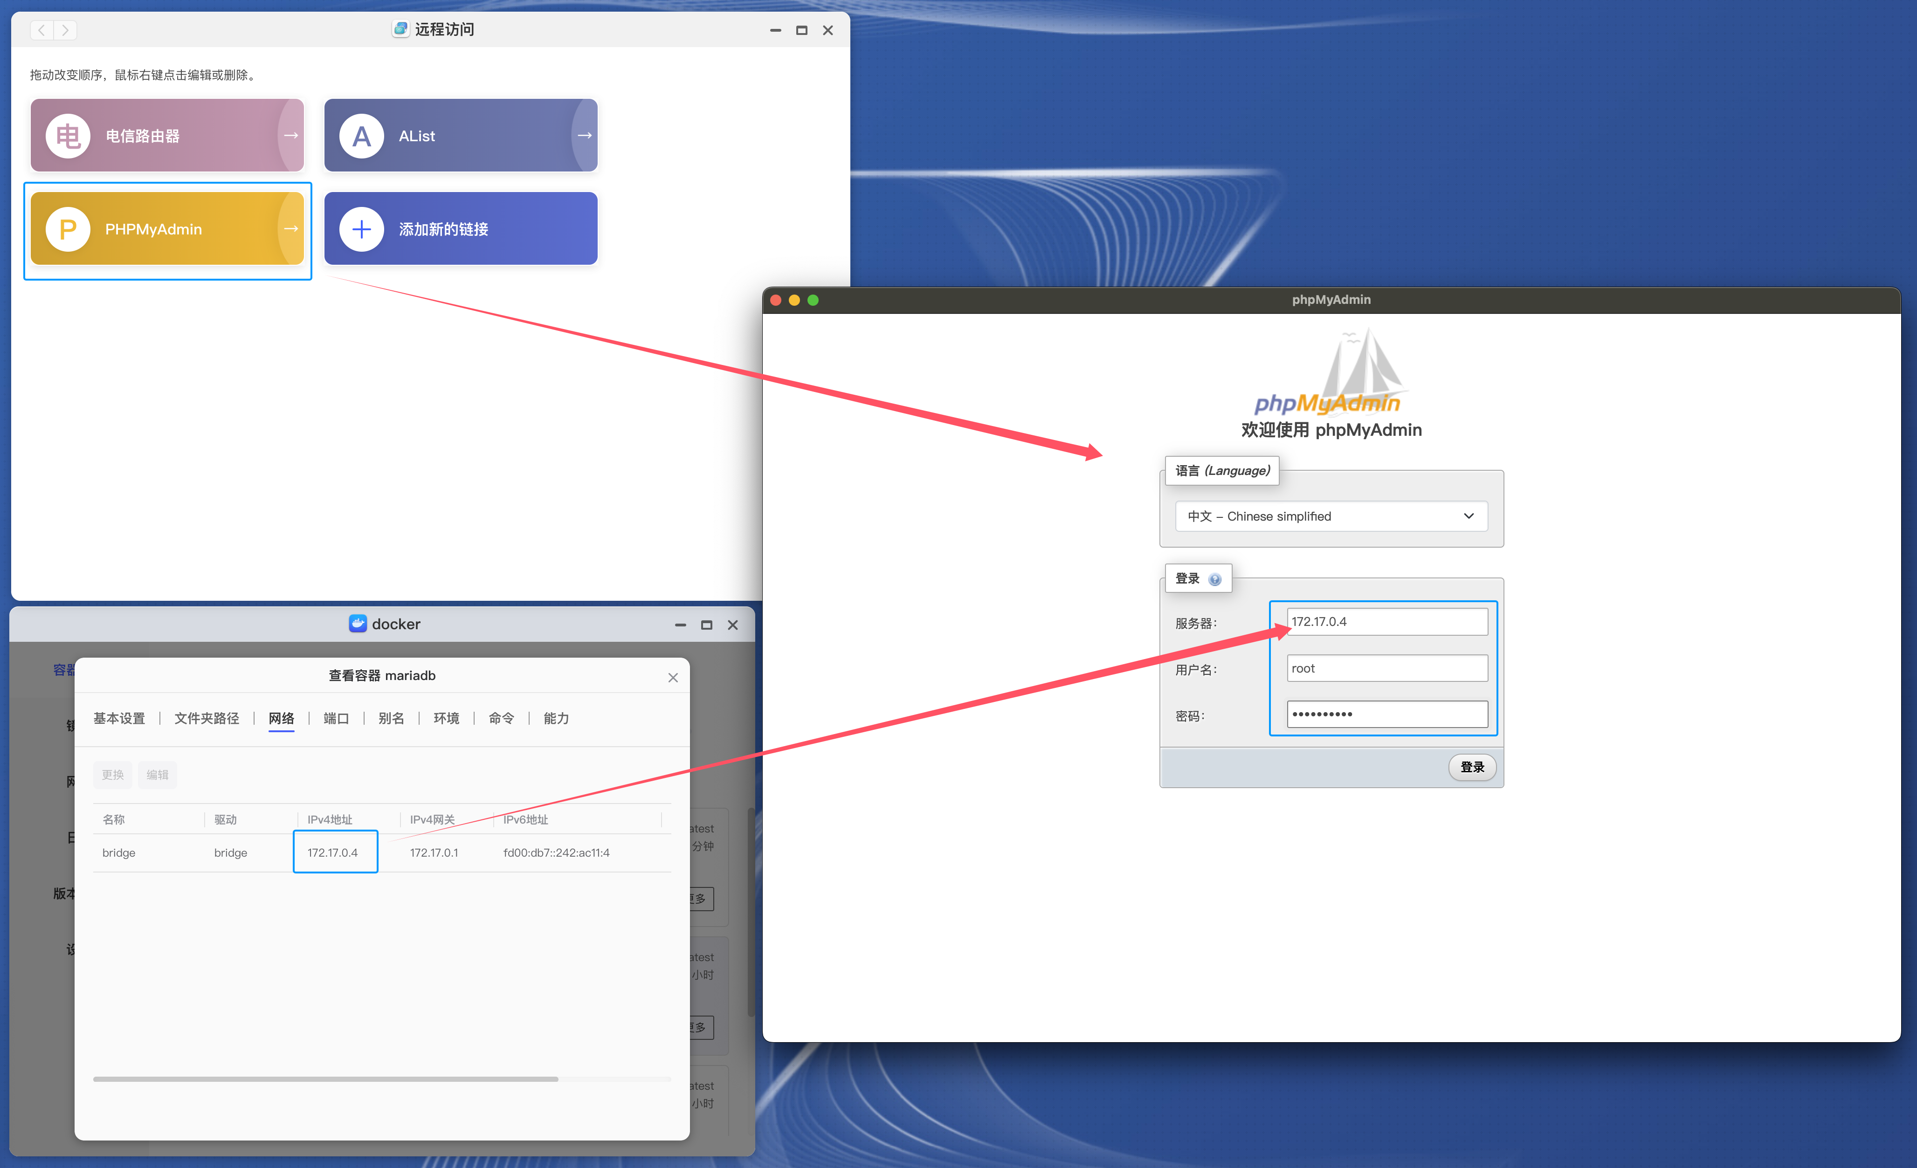The height and width of the screenshot is (1168, 1917).
Task: Maximize the 远程访问 window
Action: point(801,30)
